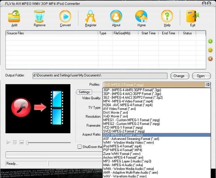Choose SVCD MPEG-2 Format profile
The height and width of the screenshot is (178, 216).
[x=156, y=131]
